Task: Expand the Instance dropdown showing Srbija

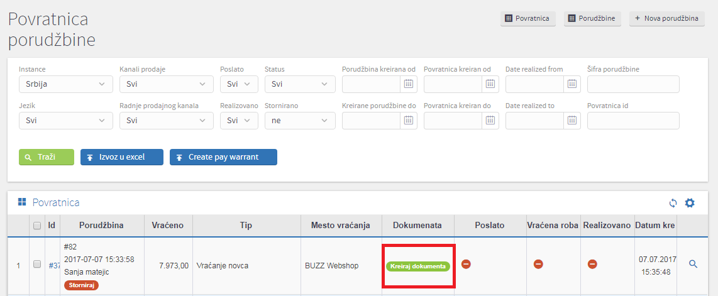Action: click(x=66, y=84)
